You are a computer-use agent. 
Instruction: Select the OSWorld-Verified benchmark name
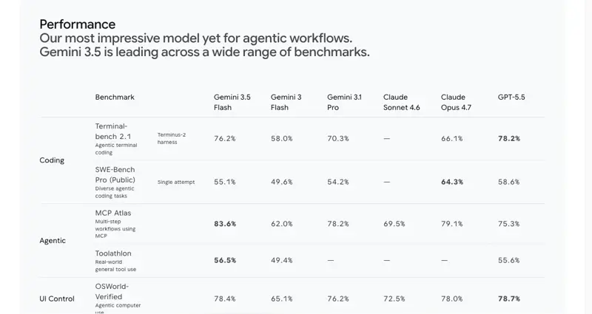point(112,291)
